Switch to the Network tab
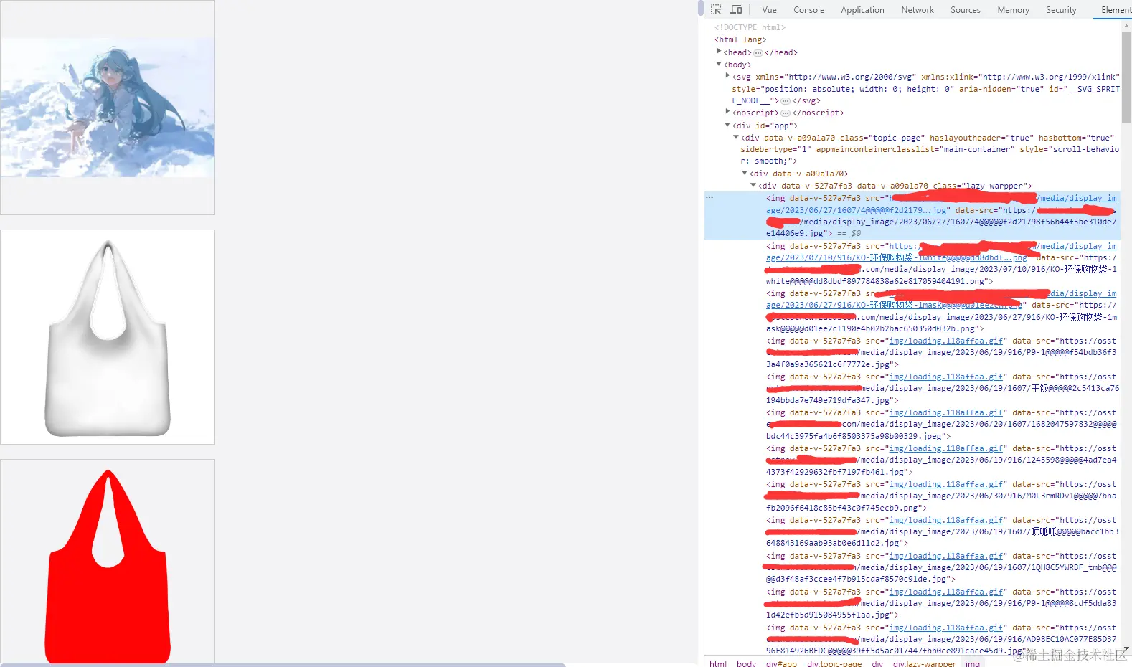This screenshot has width=1132, height=667. coord(918,10)
